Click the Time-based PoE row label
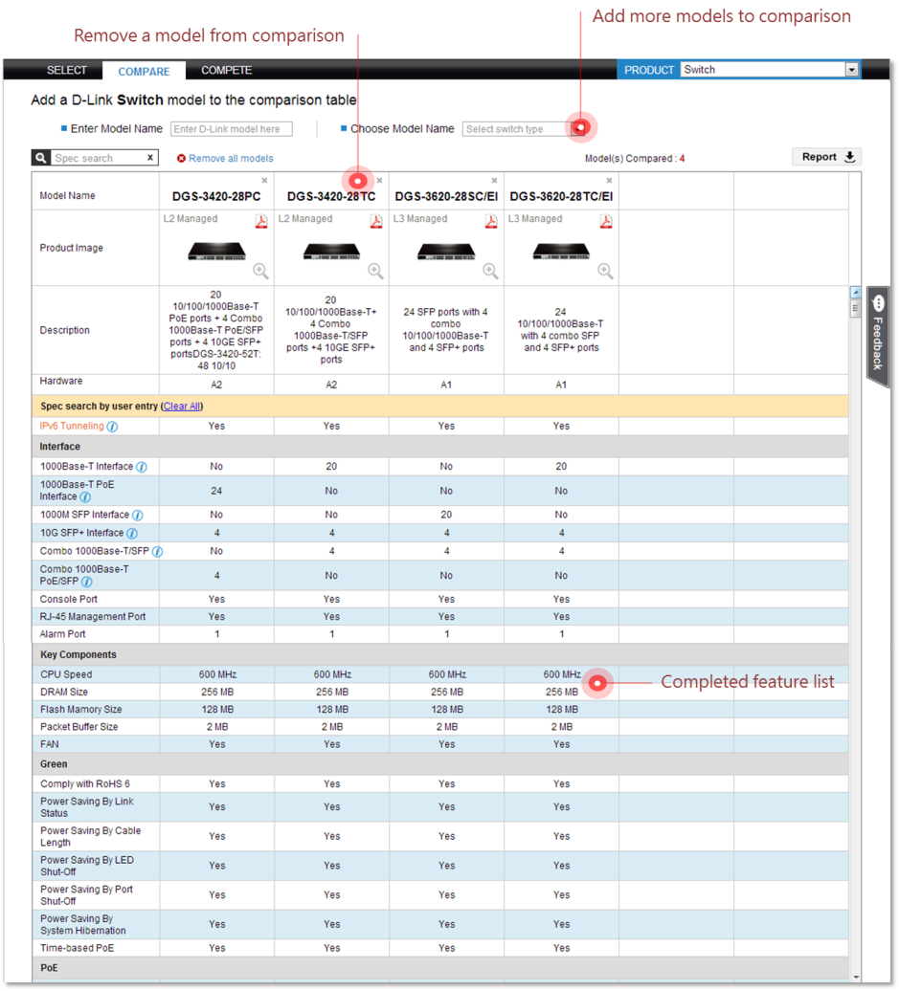The width and height of the screenshot is (899, 991). click(78, 948)
